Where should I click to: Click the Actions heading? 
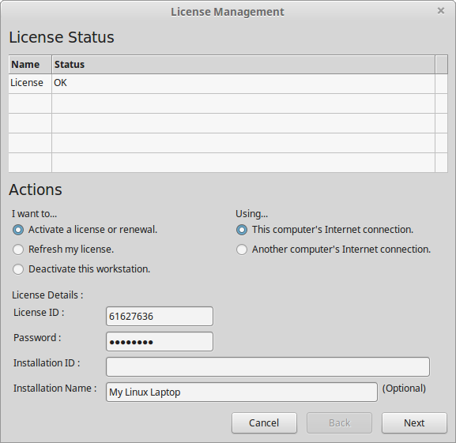(36, 190)
